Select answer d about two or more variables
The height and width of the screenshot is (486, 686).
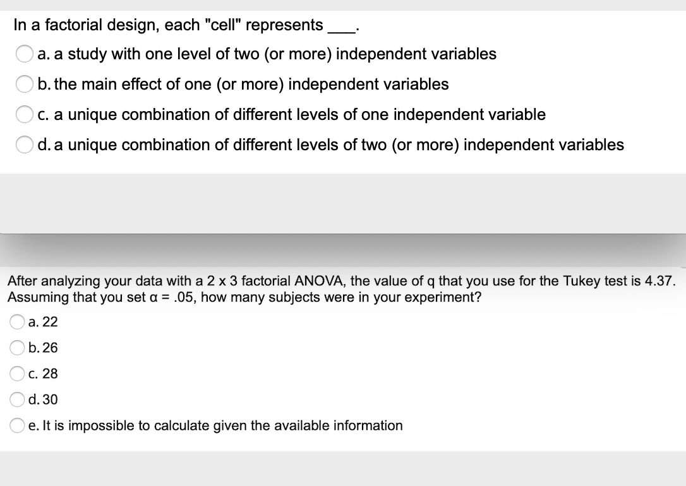coord(24,145)
